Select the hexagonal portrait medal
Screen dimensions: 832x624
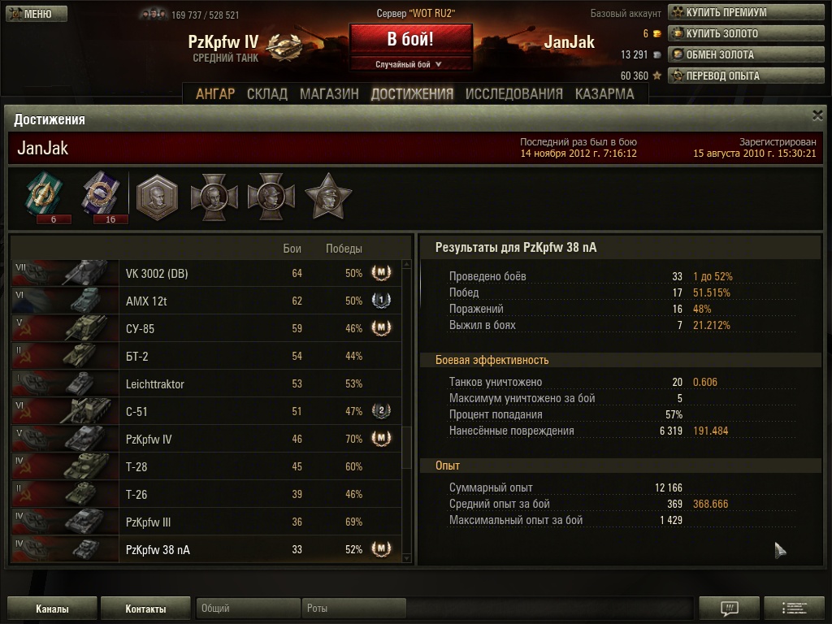(x=157, y=197)
